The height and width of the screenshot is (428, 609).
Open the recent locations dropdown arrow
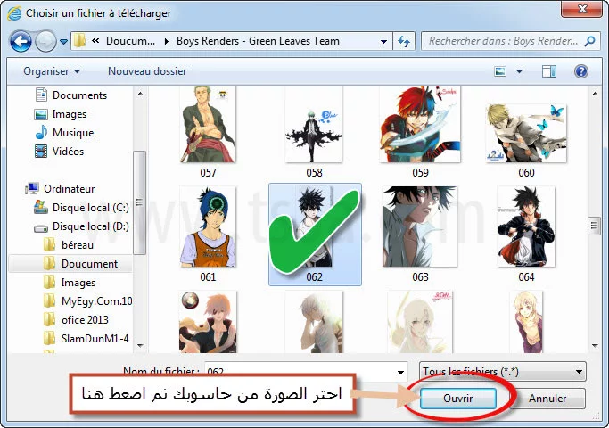point(63,41)
